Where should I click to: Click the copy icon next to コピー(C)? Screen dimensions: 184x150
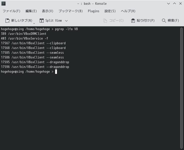coord(105,21)
